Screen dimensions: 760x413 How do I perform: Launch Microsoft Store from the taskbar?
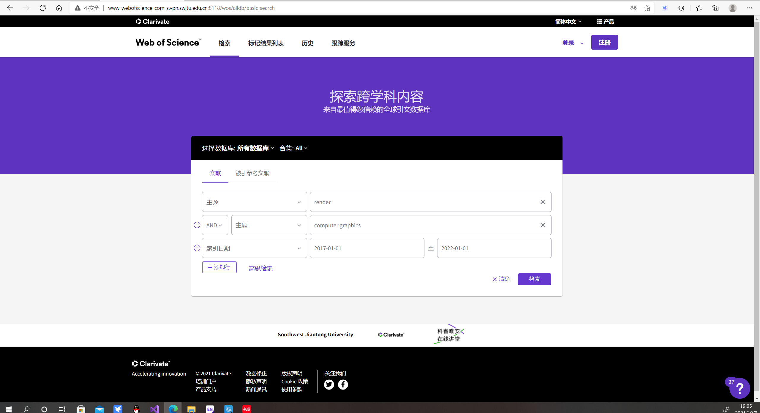coord(80,409)
